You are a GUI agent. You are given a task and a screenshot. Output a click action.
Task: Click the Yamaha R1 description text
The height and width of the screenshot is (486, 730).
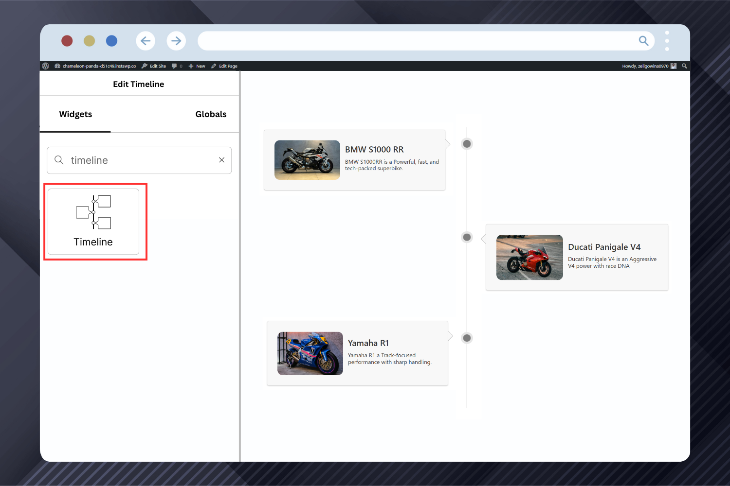click(x=390, y=359)
